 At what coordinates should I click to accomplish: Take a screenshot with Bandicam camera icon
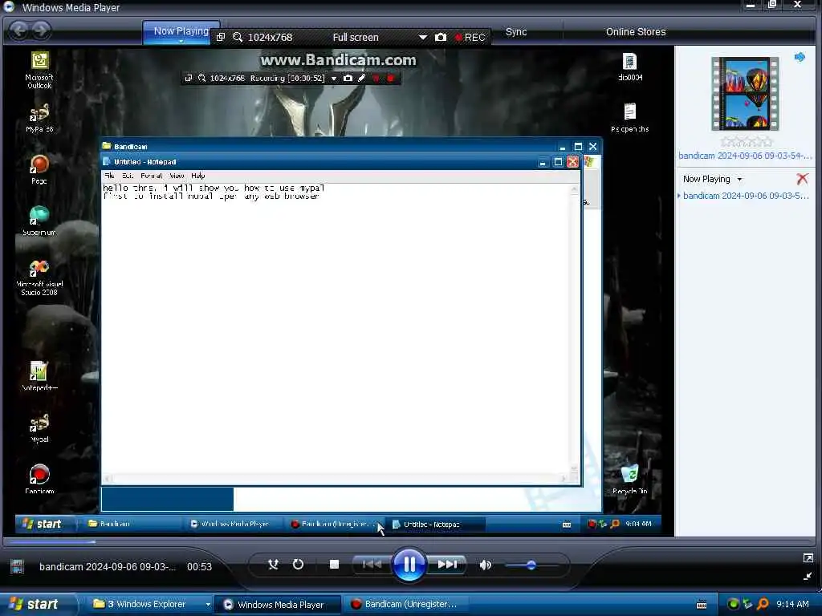441,37
